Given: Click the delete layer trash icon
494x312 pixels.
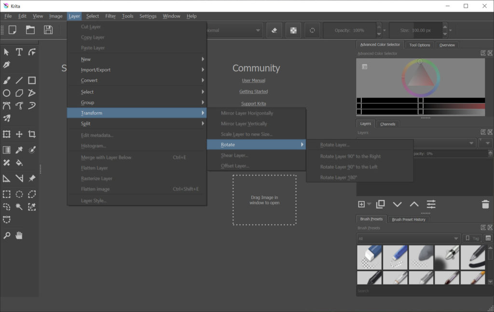Looking at the screenshot, I should [485, 204].
